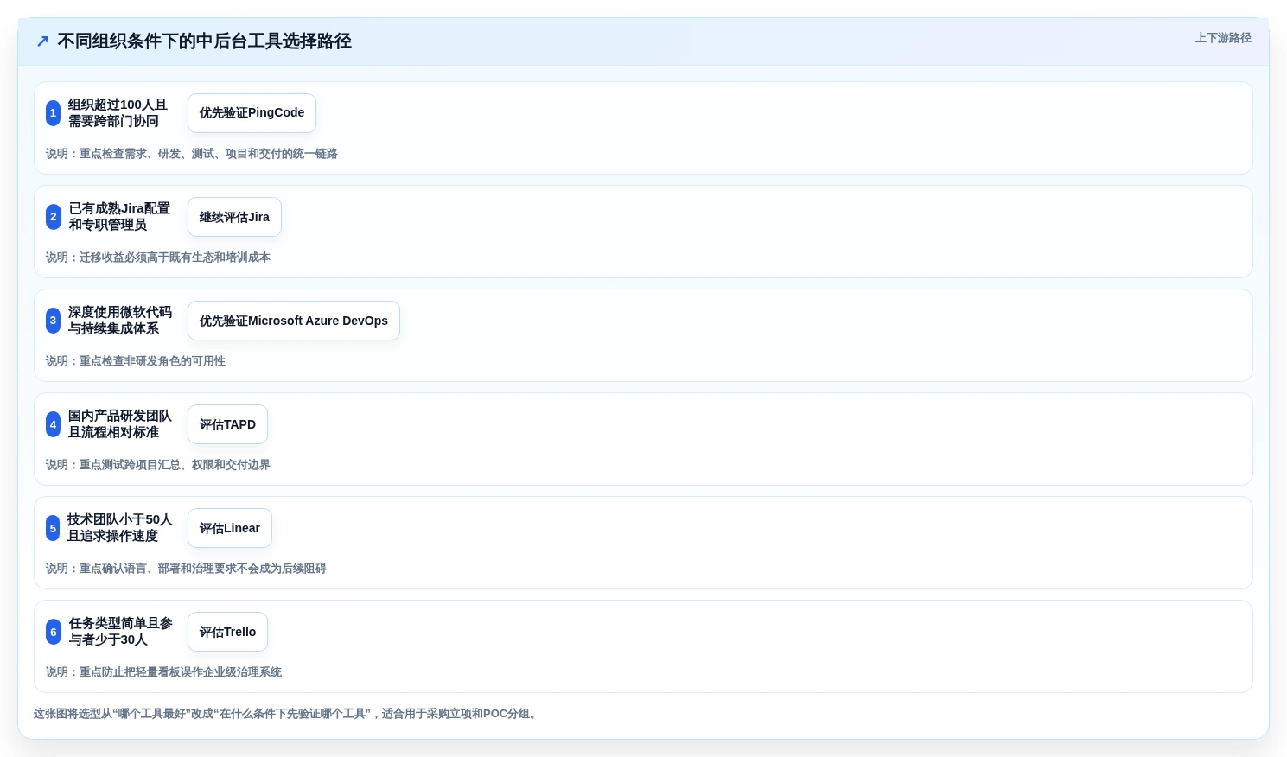Click condition text 深度使用微软代码与持续集成体系

pyautogui.click(x=120, y=321)
